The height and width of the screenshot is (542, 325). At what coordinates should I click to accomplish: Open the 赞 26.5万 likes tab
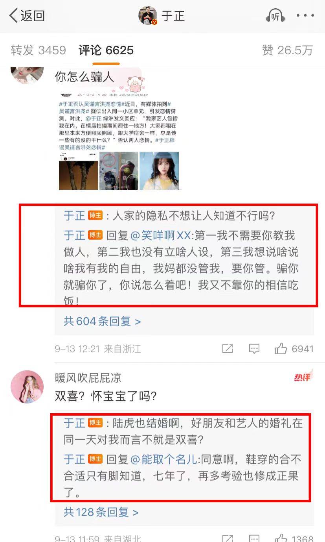pos(287,50)
